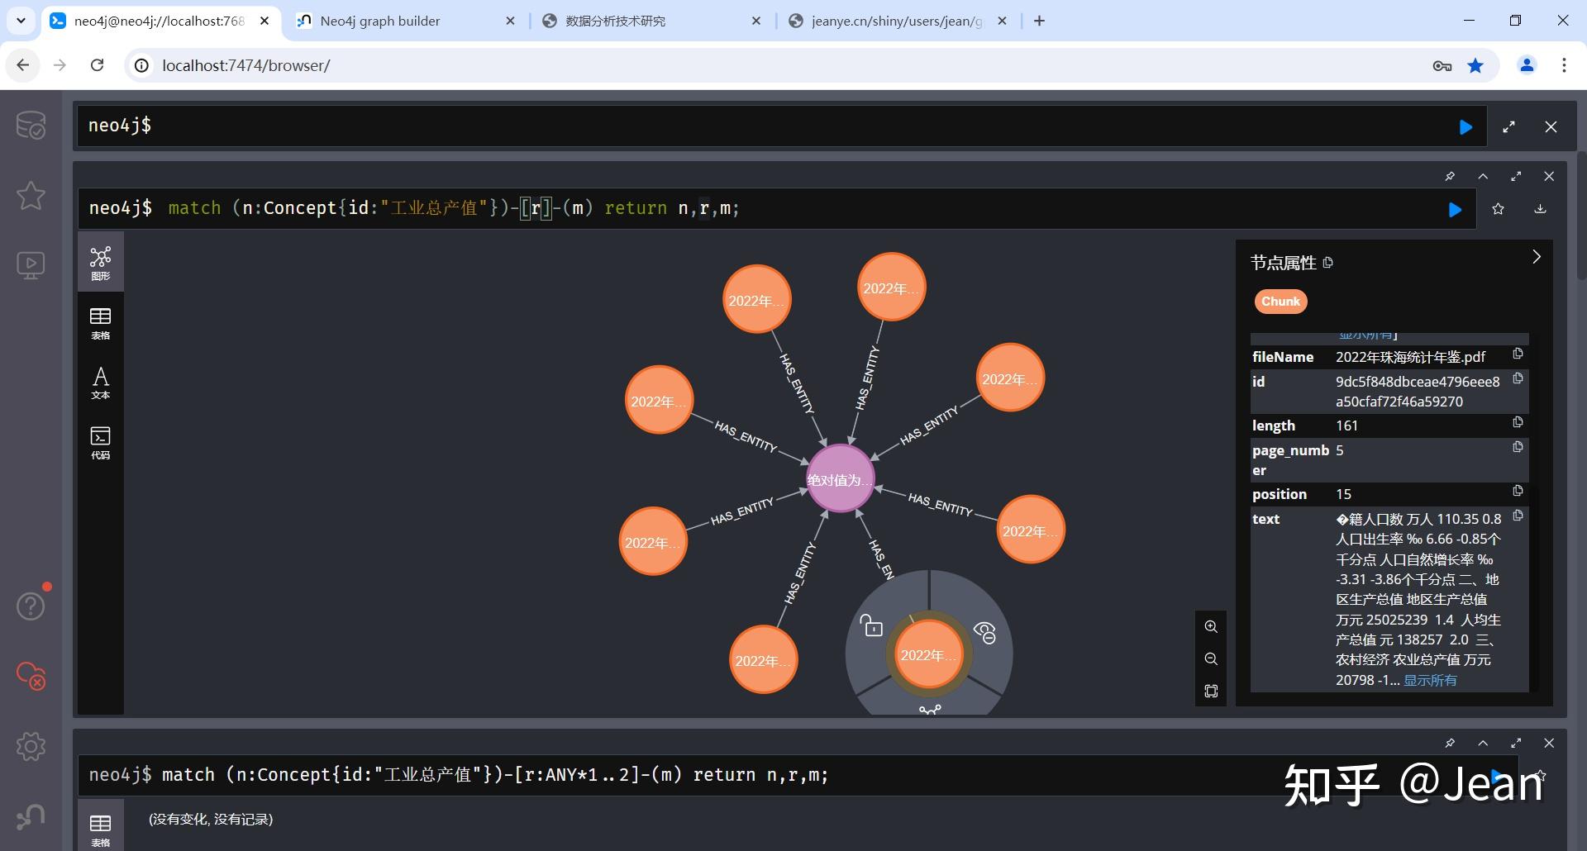This screenshot has width=1587, height=851.
Task: Run the Cypher query with the play icon
Action: click(1456, 209)
